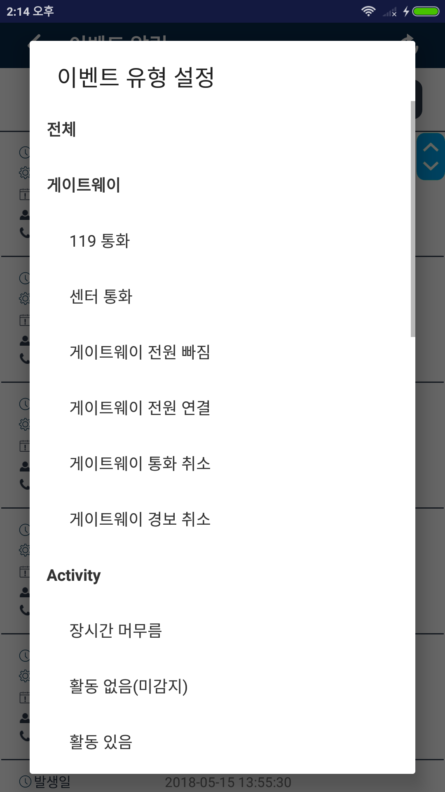The height and width of the screenshot is (792, 445).
Task: Tap the Wi-Fi status icon
Action: coord(368,11)
